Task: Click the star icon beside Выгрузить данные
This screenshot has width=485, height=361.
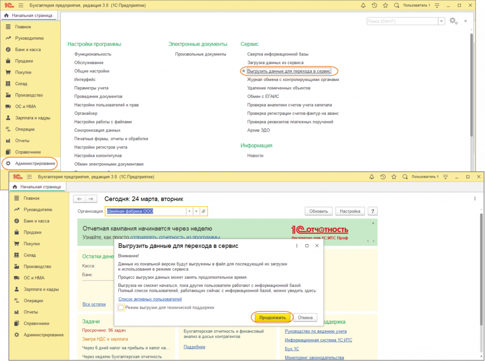Action: point(243,71)
